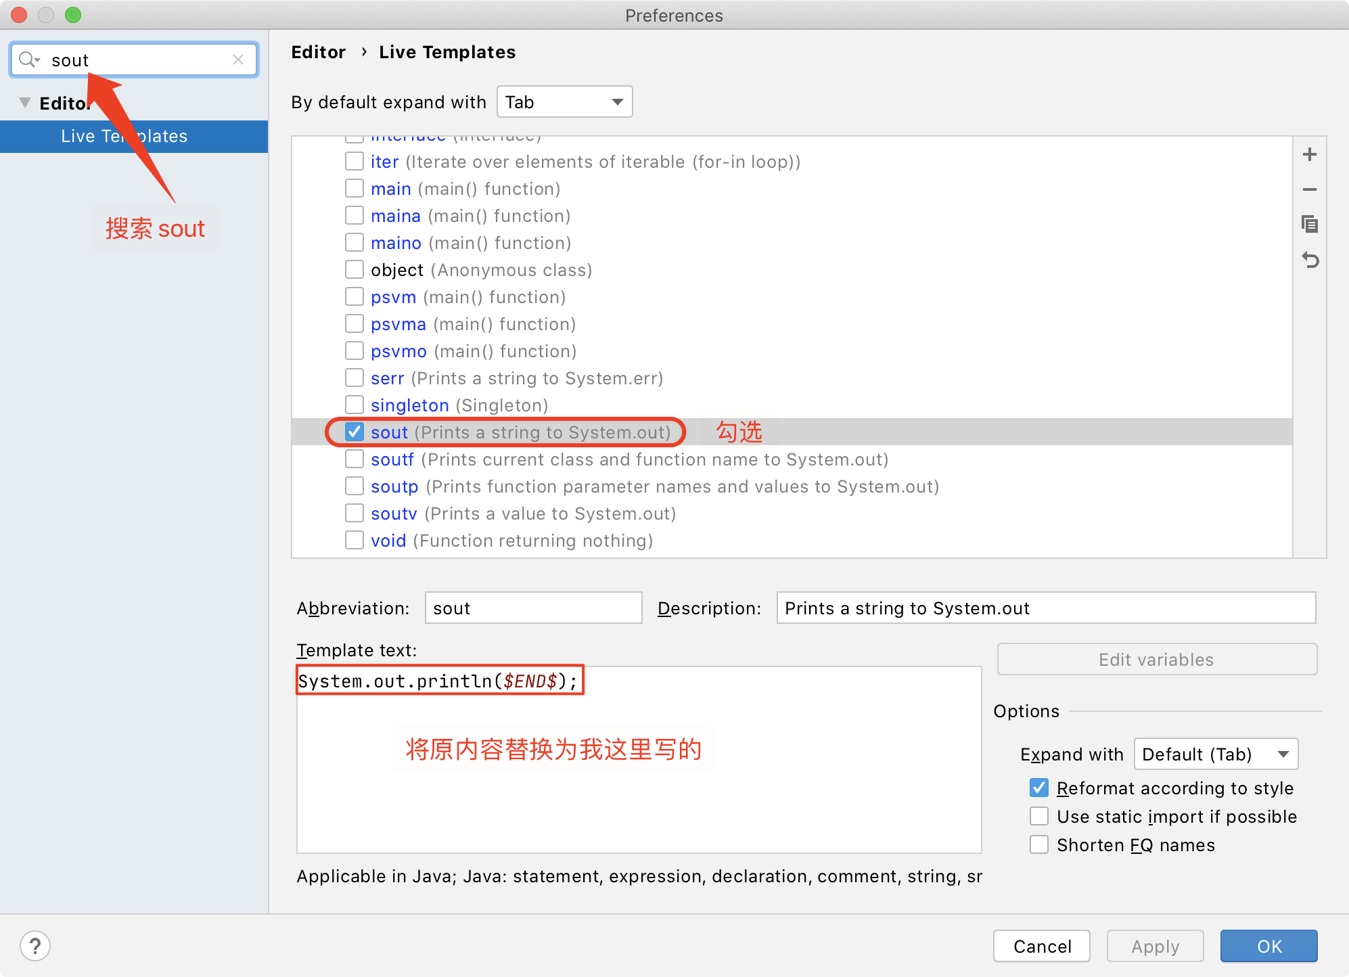Restore default live template settings

[1310, 260]
